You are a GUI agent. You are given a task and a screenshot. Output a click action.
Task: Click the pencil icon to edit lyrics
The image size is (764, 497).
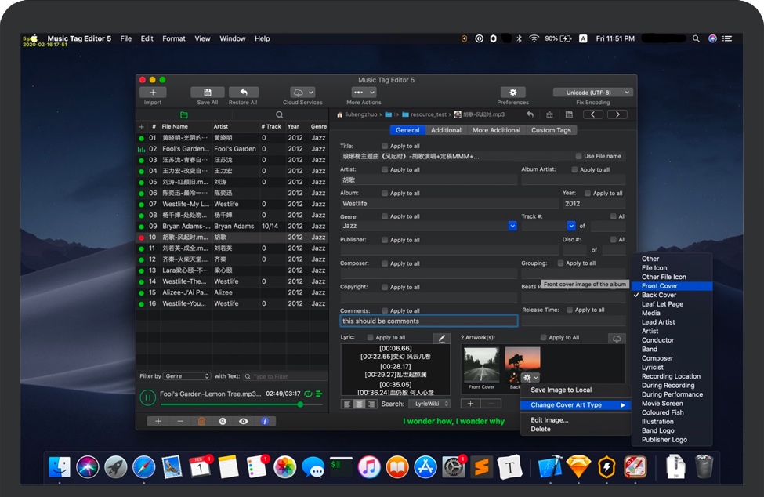click(x=441, y=338)
